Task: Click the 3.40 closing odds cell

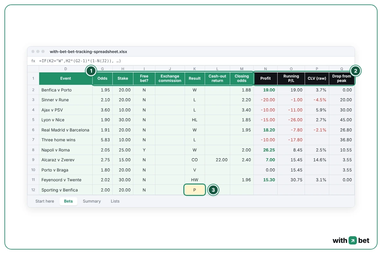Action: (x=242, y=110)
